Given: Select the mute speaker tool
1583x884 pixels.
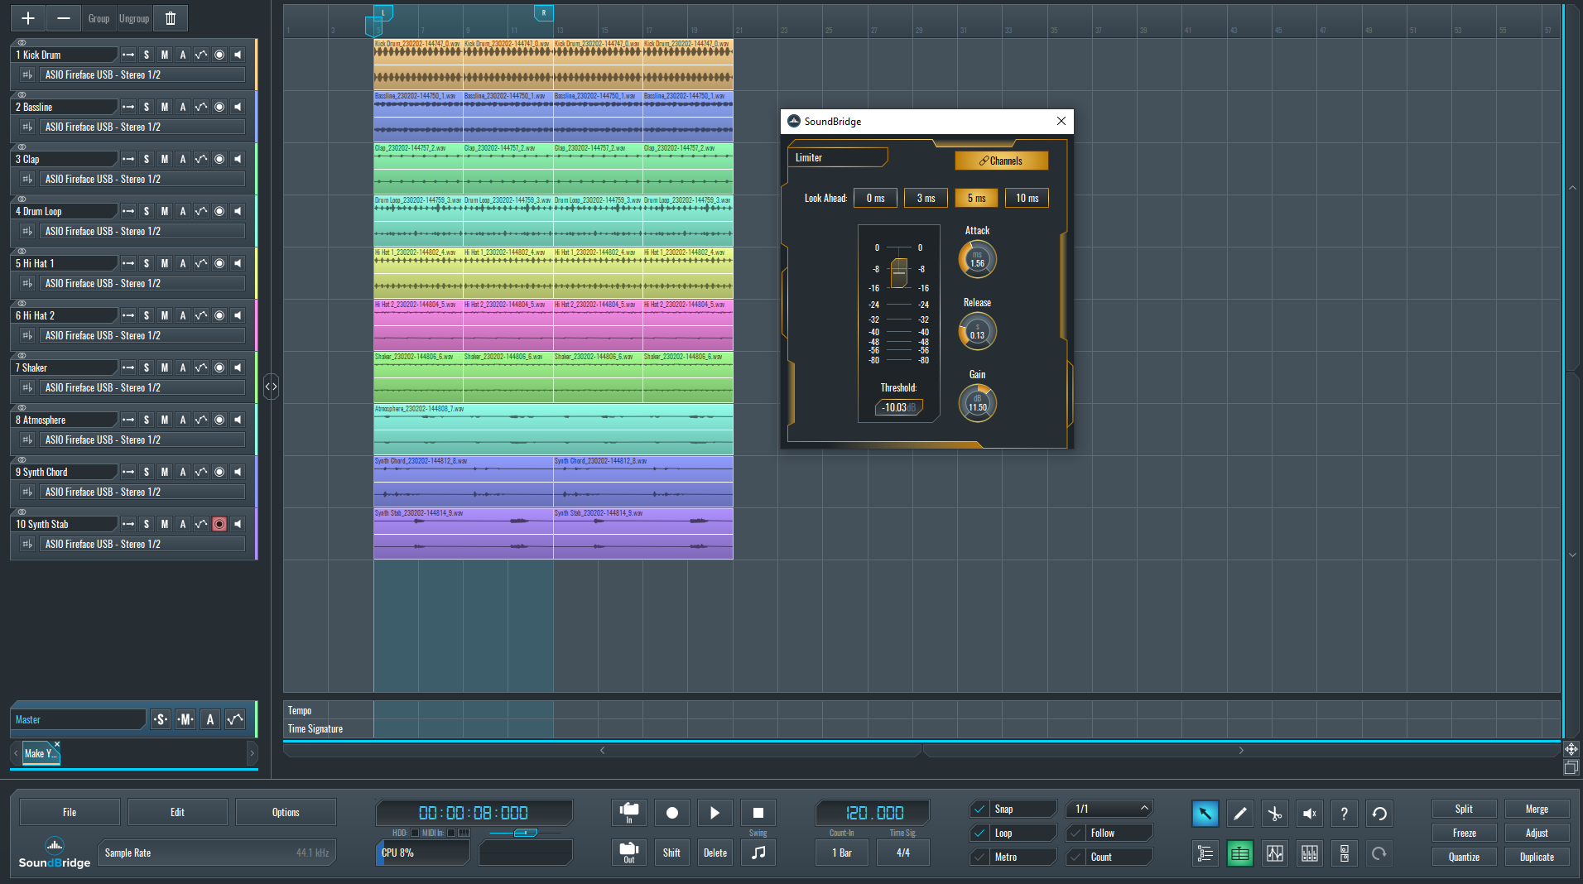Looking at the screenshot, I should point(1309,814).
